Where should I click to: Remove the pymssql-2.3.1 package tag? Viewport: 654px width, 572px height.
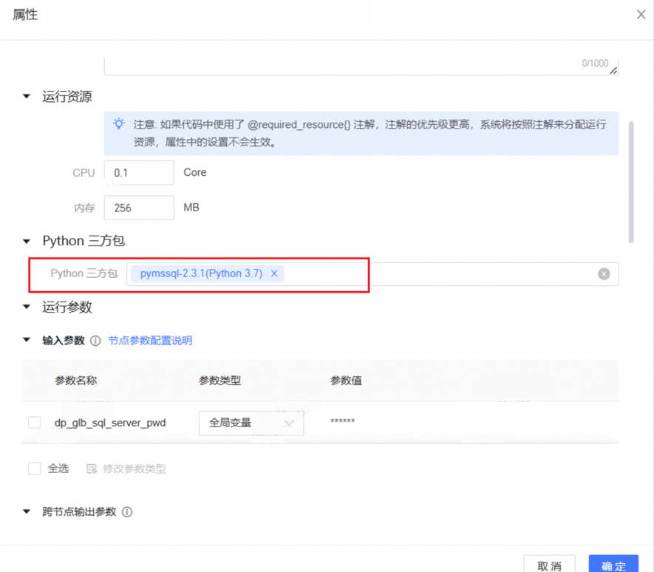coord(274,273)
